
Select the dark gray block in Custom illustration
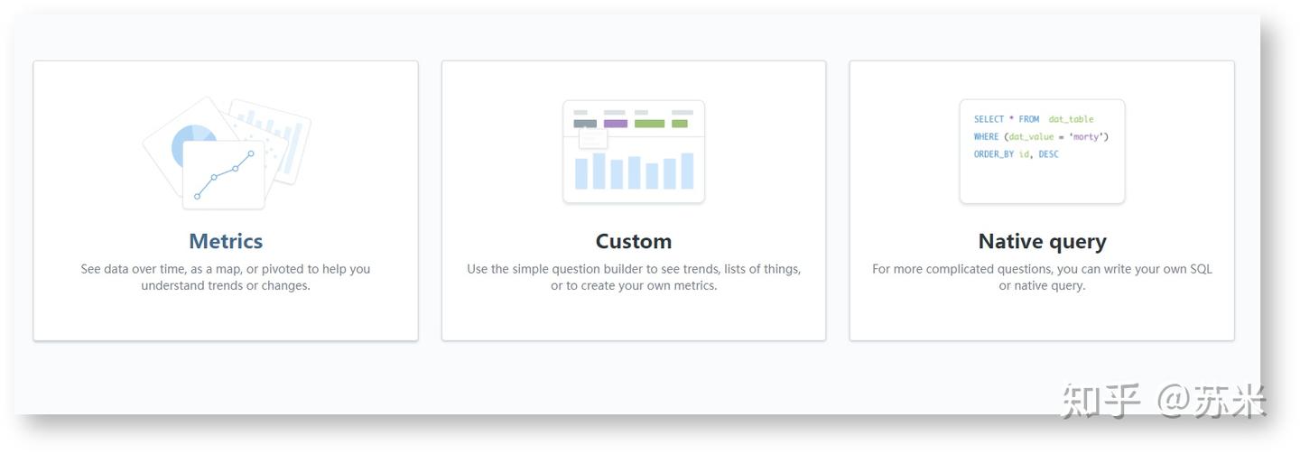585,124
